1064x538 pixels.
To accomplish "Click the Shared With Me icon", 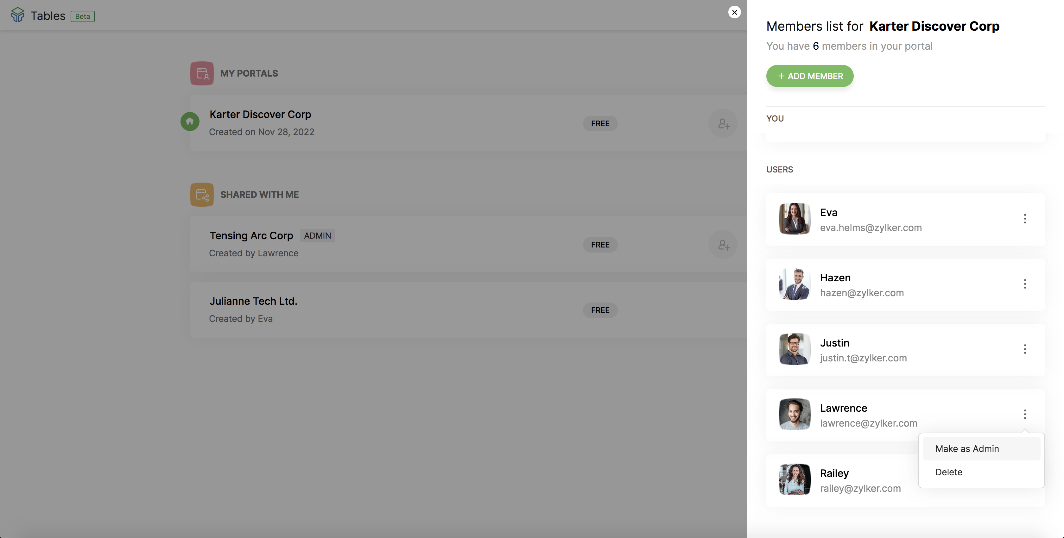I will click(202, 195).
